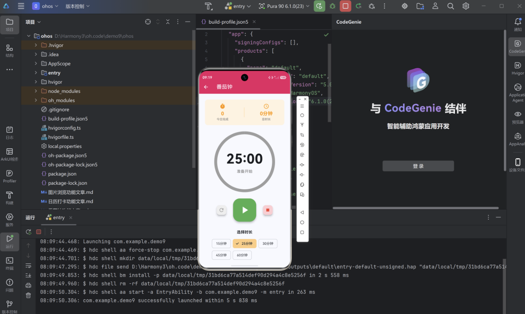This screenshot has width=525, height=314.
Task: Open the Notifications bell panel
Action: 518,24
